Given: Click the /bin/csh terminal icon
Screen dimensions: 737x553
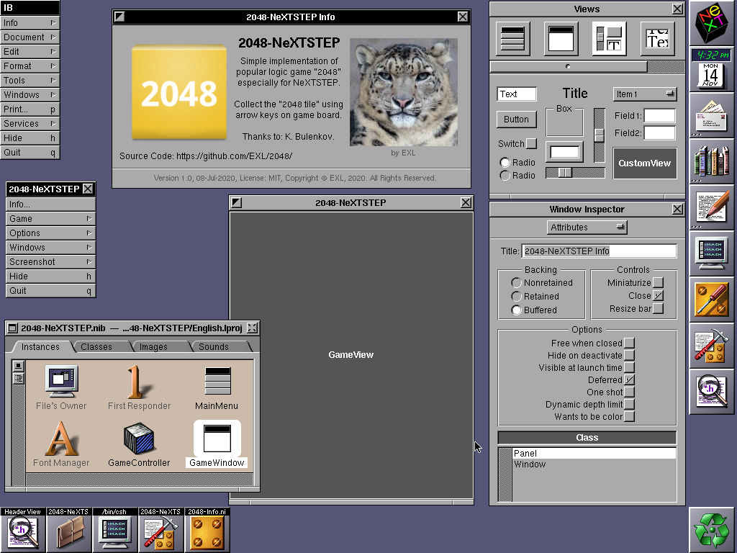Looking at the screenshot, I should (x=115, y=530).
